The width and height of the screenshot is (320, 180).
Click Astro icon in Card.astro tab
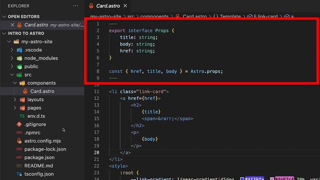[x=91, y=5]
